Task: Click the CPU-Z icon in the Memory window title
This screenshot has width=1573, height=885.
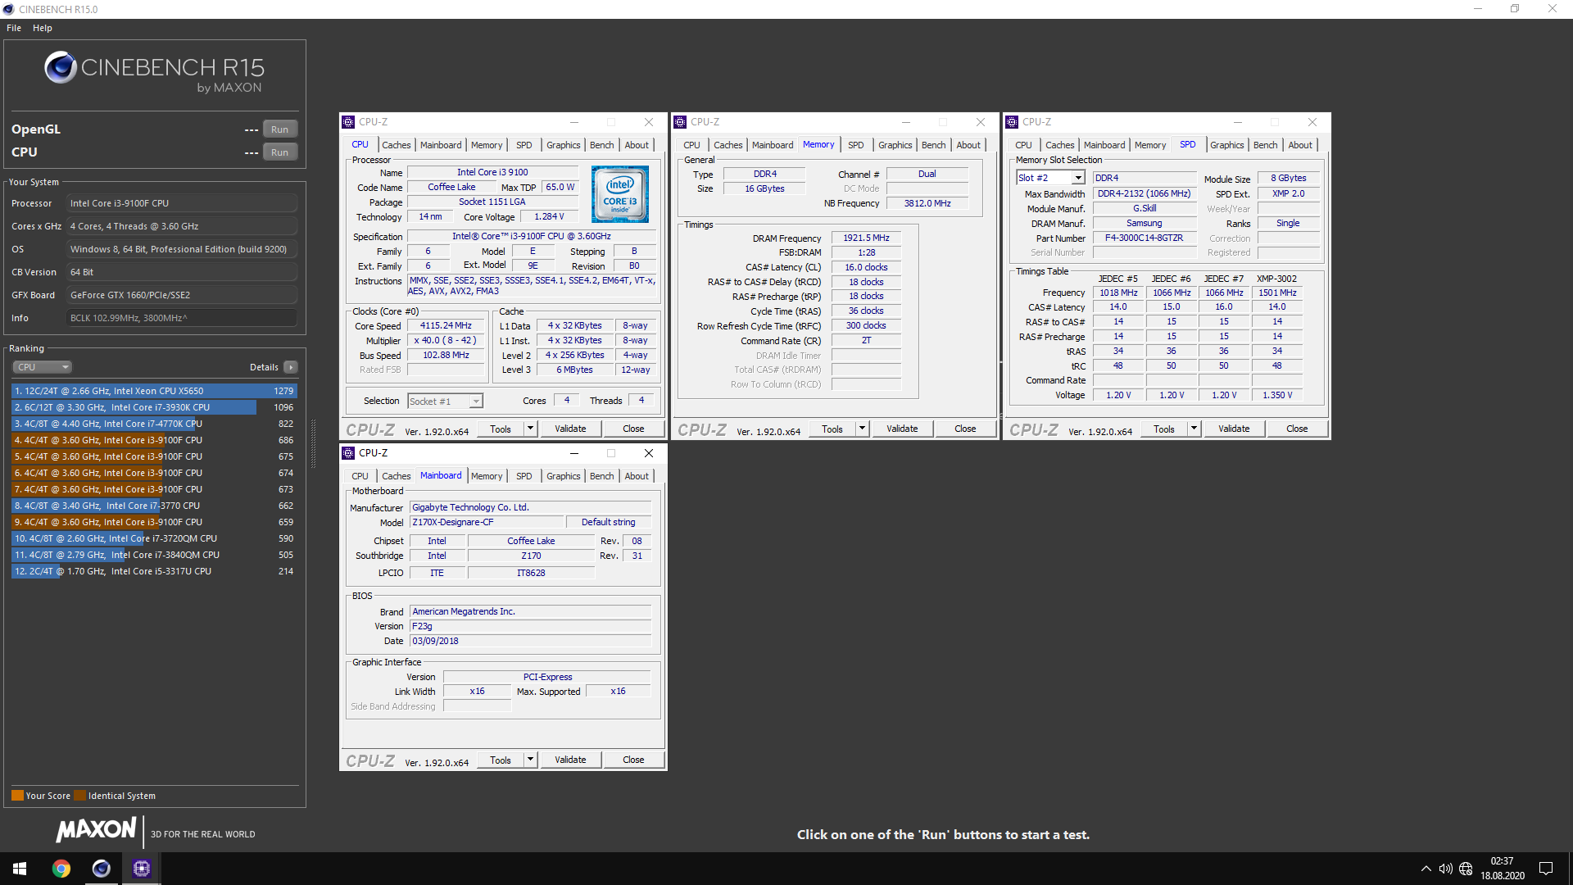Action: (680, 122)
